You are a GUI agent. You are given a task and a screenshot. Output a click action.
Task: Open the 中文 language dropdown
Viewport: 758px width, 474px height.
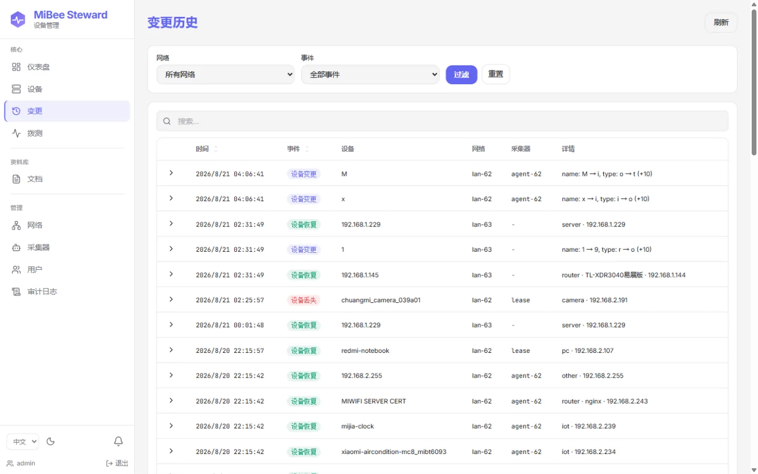coord(23,441)
